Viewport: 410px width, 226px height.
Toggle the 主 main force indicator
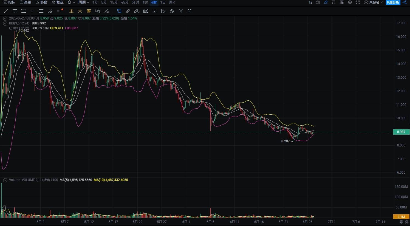click(71, 11)
